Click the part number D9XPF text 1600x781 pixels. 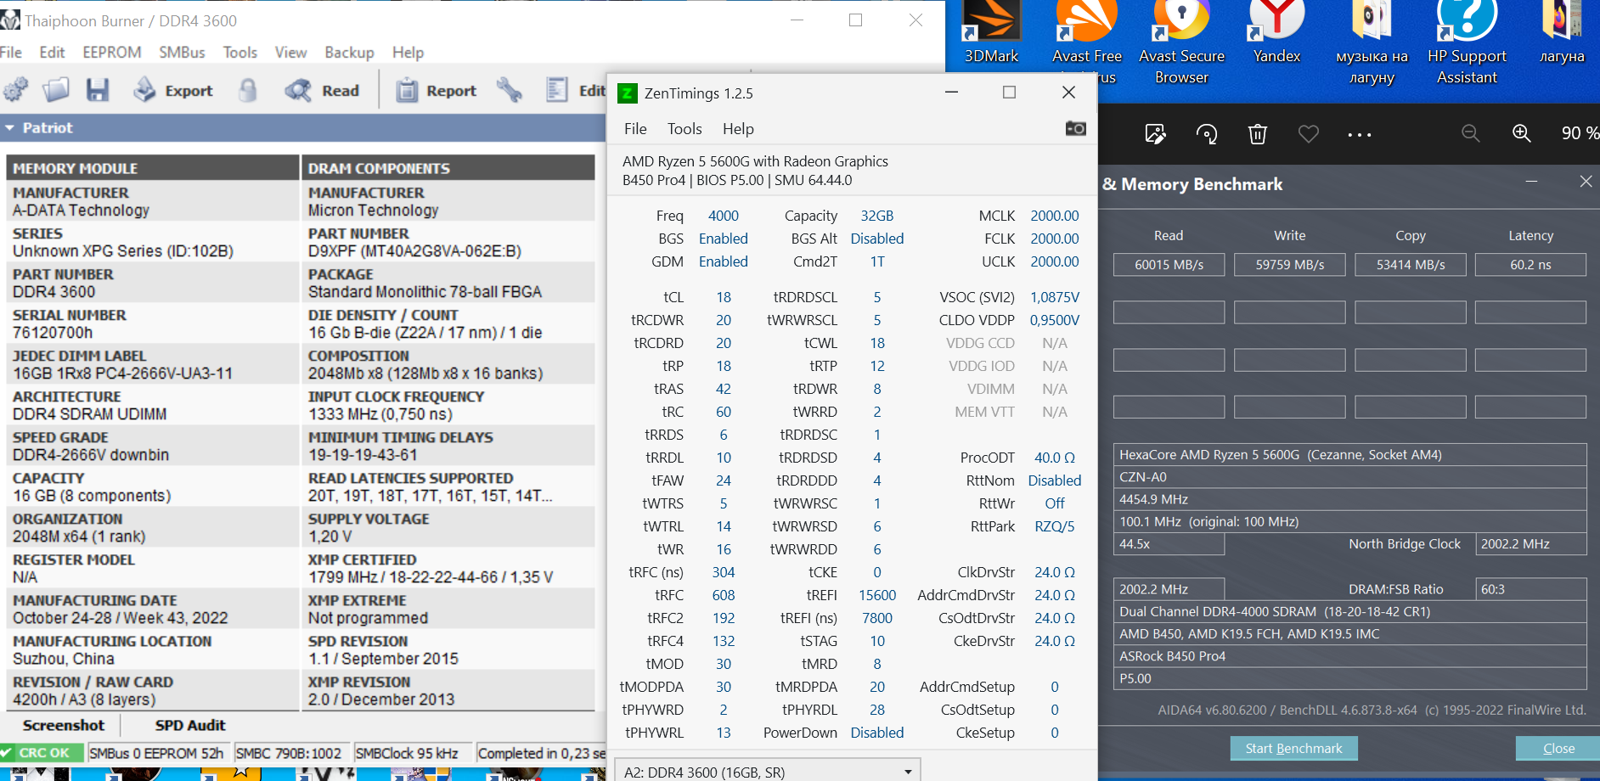[x=414, y=251]
